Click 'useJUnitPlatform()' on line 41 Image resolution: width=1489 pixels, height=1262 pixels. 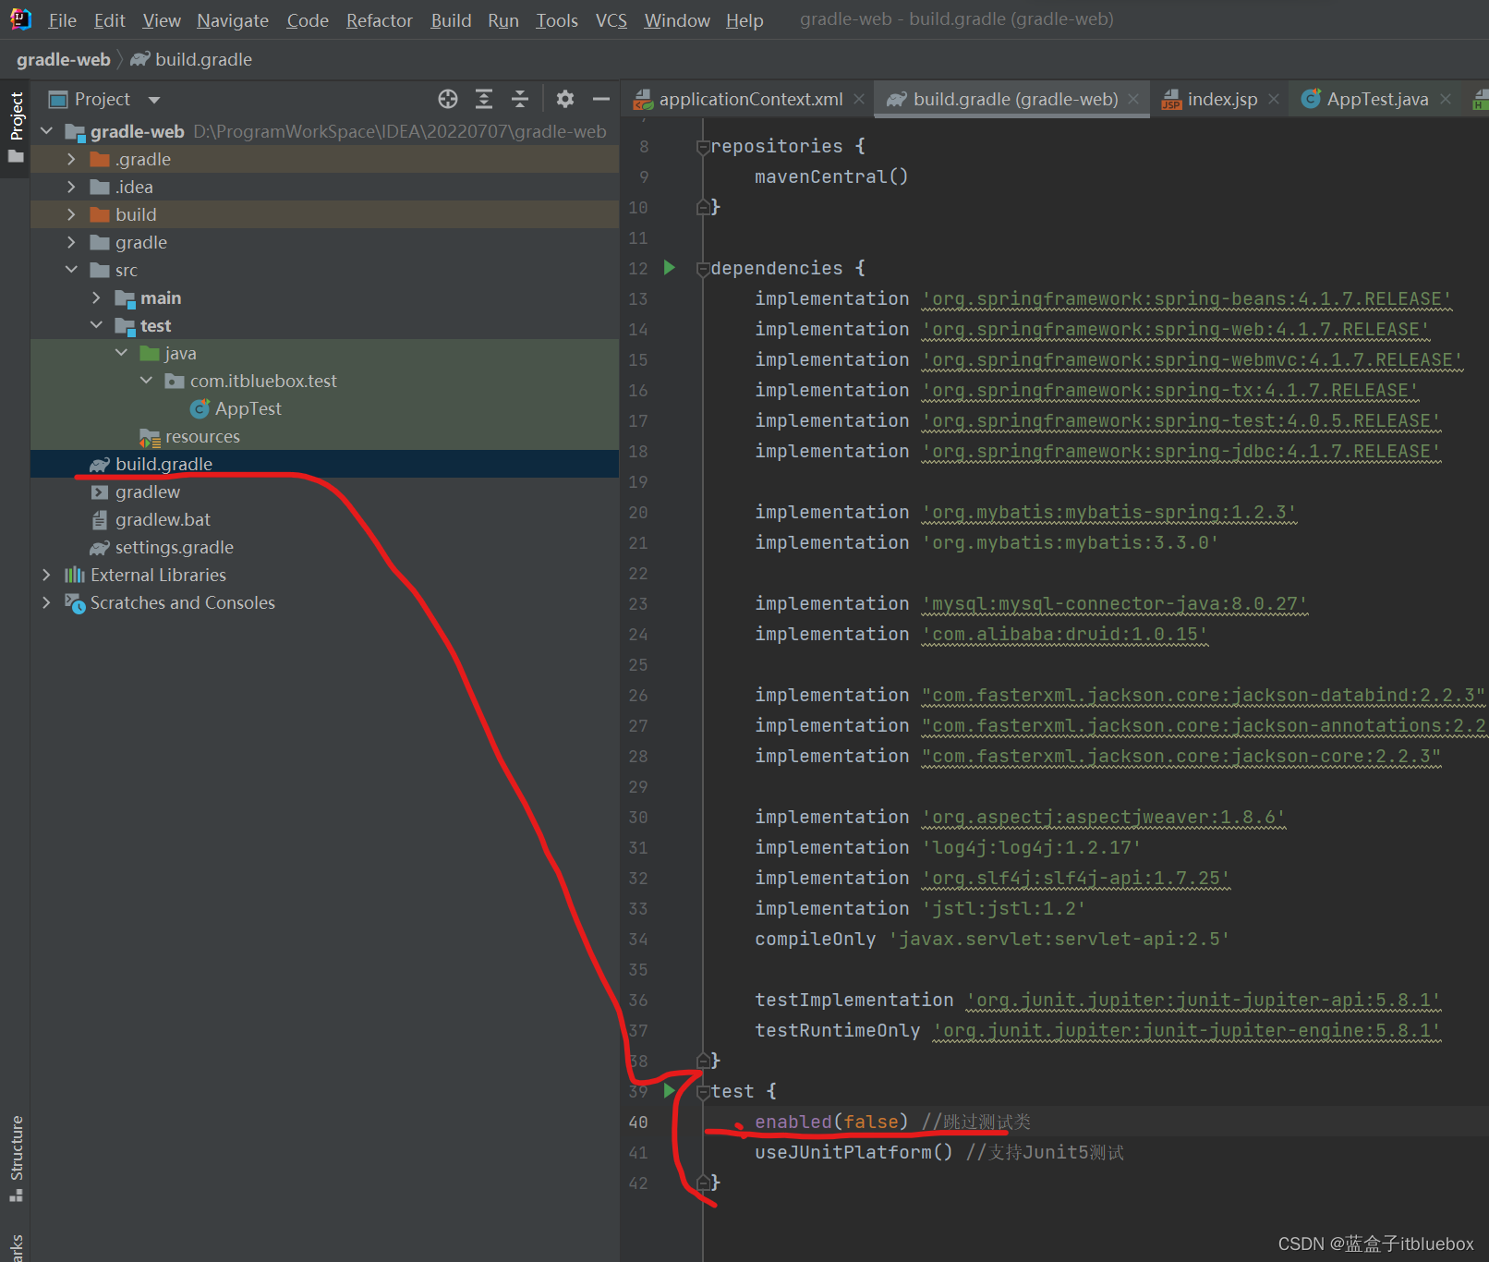853,1152
